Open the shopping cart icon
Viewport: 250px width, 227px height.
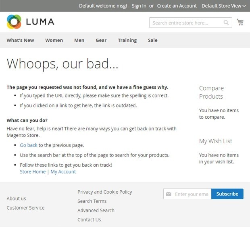(240, 22)
